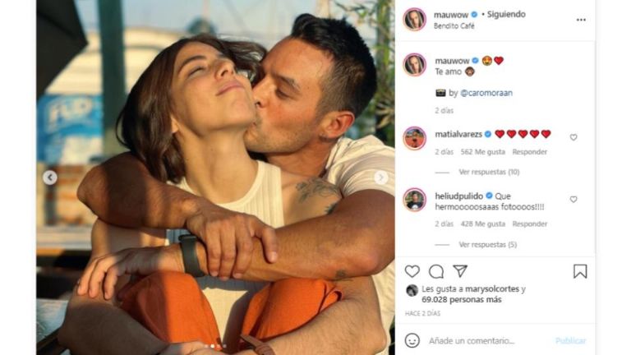Toggle 'Siguiendo' follow status
This screenshot has height=355, width=631.
click(x=505, y=14)
